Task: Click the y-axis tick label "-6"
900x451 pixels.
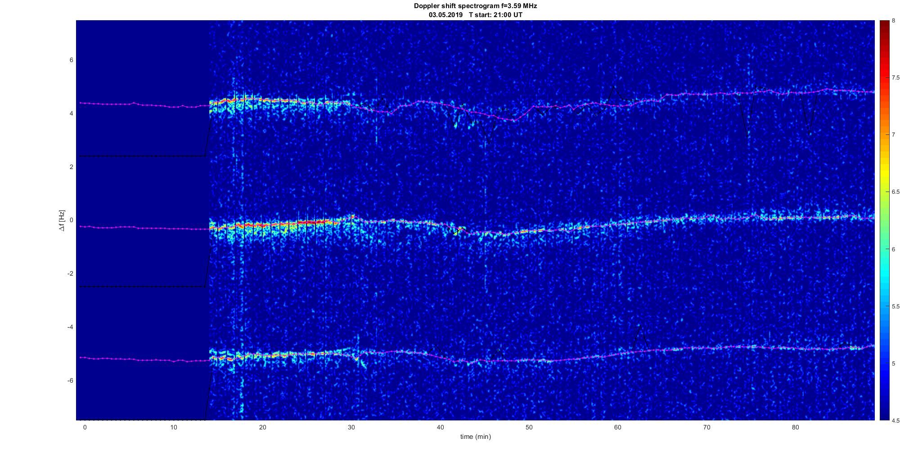Action: (70, 380)
